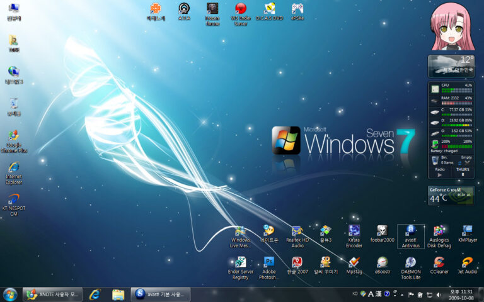This screenshot has width=484, height=302.
Task: Click the G: drive gadget icon
Action: (x=435, y=133)
